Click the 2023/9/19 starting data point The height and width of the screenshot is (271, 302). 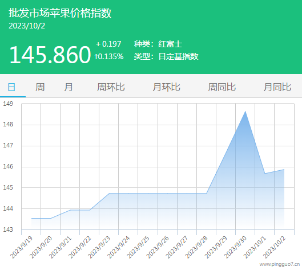[x=31, y=219]
